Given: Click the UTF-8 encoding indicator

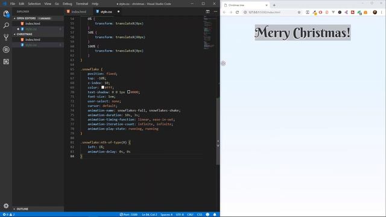Looking at the screenshot, I should [180, 215].
